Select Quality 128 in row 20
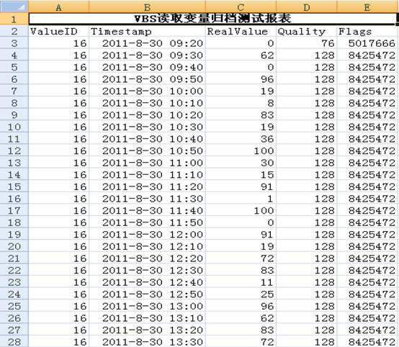This screenshot has width=399, height=347. click(307, 246)
